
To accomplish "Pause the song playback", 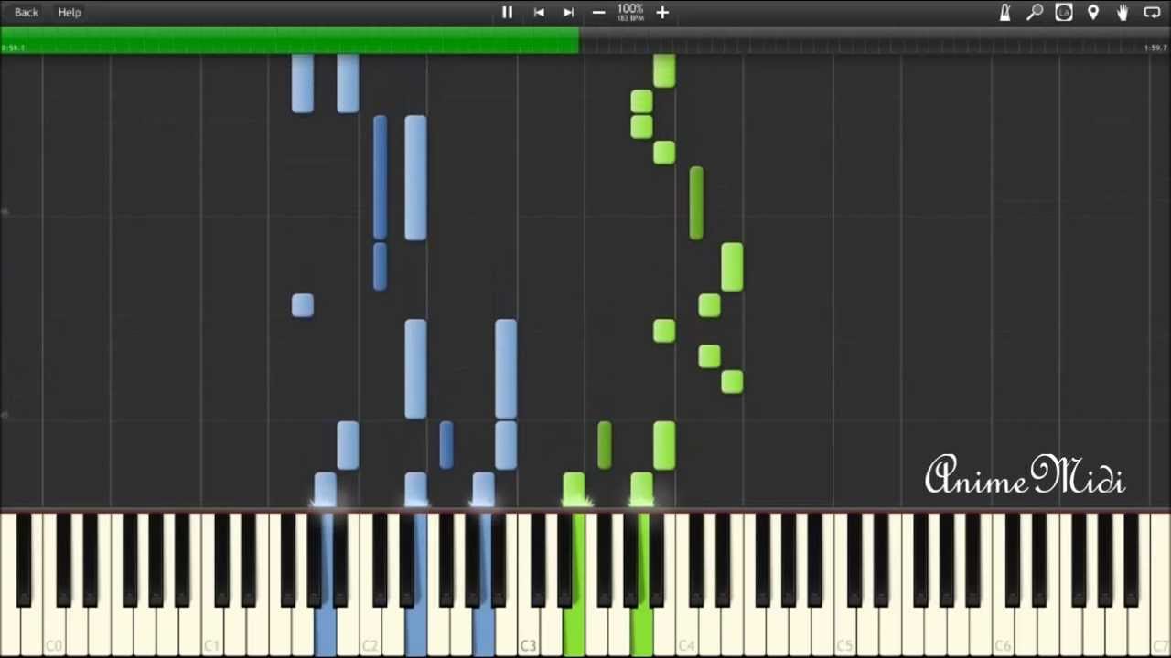I will tap(507, 12).
